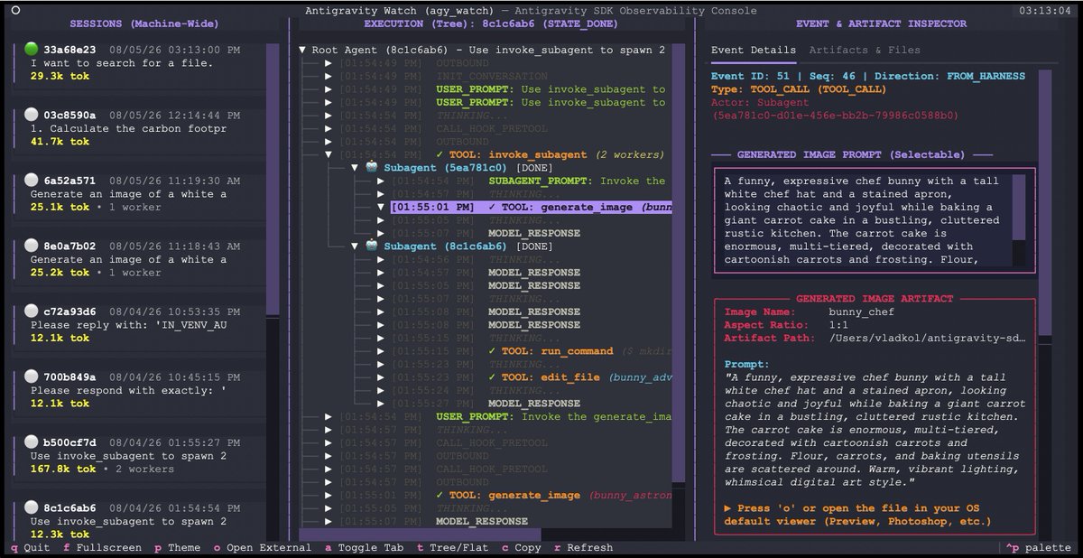Collapse the highlighted 01:55:01 generate_image arrow
Viewport: 1083px width, 558px height.
tap(381, 207)
